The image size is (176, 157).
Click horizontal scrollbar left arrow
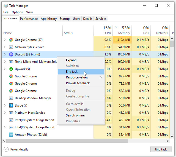click(4, 141)
